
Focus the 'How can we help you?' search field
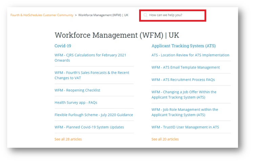pyautogui.click(x=173, y=16)
